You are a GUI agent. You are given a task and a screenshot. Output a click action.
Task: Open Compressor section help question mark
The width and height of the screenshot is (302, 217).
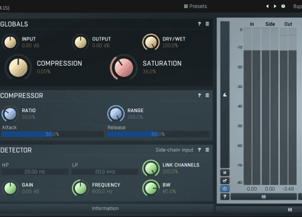(x=199, y=95)
